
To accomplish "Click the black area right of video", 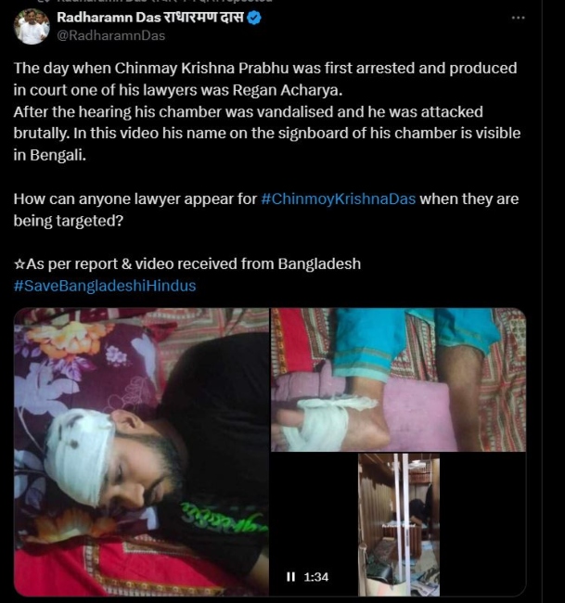I will 482,525.
